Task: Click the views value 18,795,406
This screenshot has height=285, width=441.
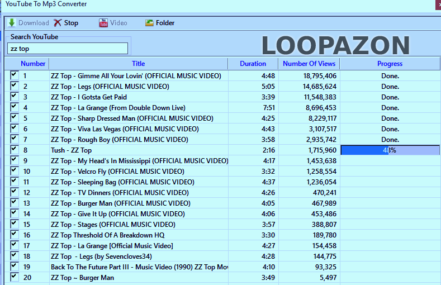Action: [x=320, y=76]
